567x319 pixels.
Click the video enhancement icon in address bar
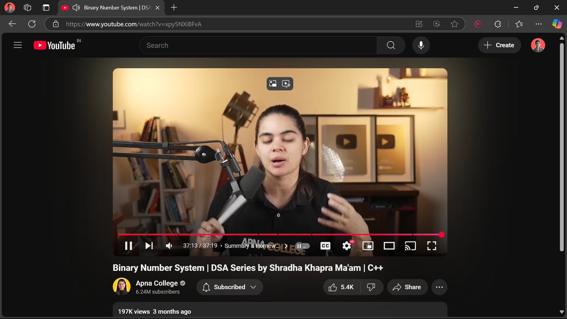tap(437, 24)
